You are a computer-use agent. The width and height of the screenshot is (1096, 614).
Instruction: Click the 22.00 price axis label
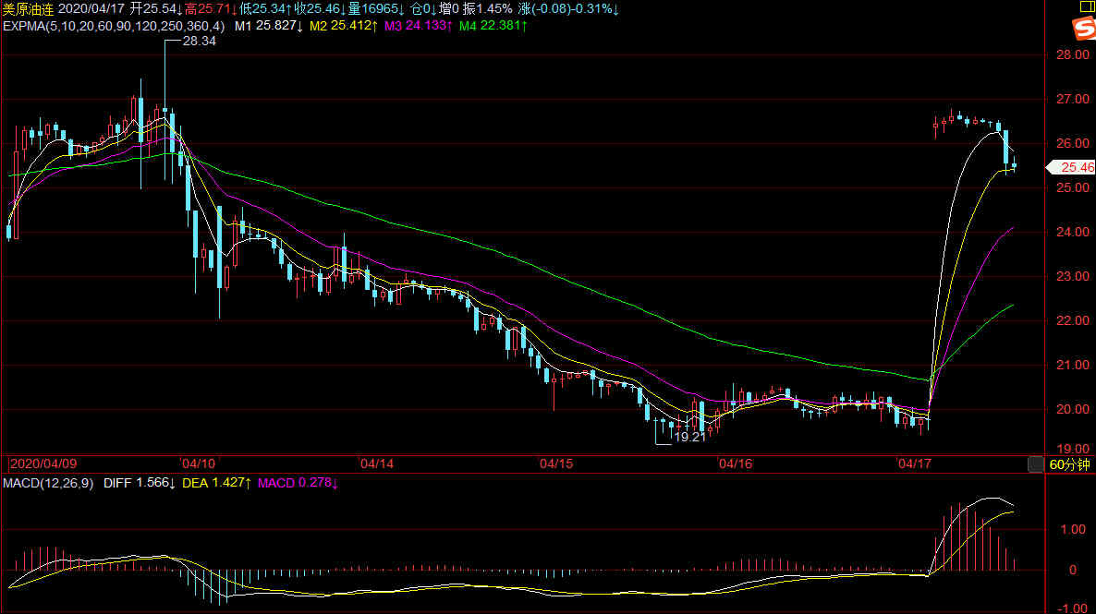tap(1072, 320)
